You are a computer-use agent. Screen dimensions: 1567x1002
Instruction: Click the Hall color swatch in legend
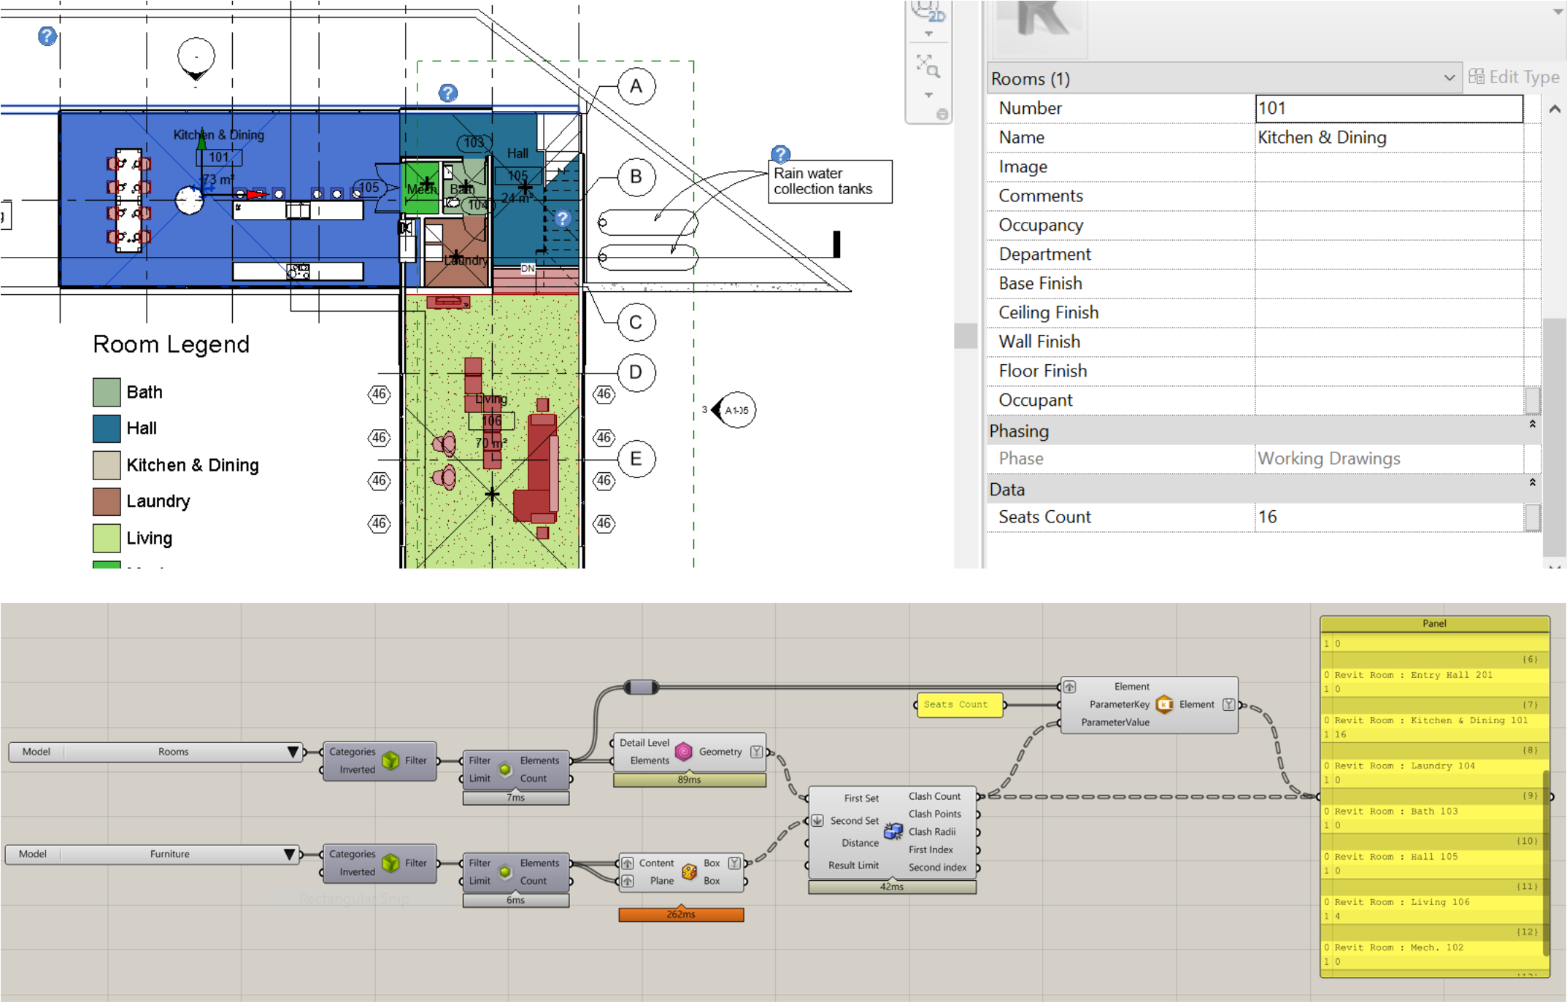[x=107, y=428]
